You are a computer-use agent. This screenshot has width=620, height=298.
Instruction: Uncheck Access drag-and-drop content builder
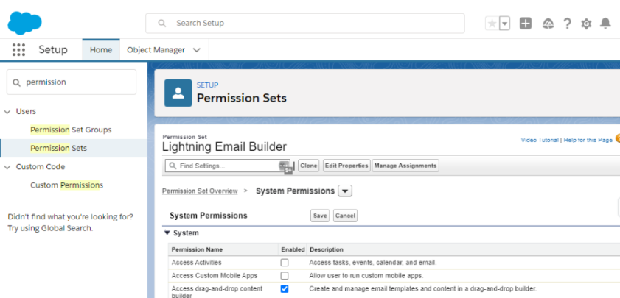pyautogui.click(x=285, y=289)
